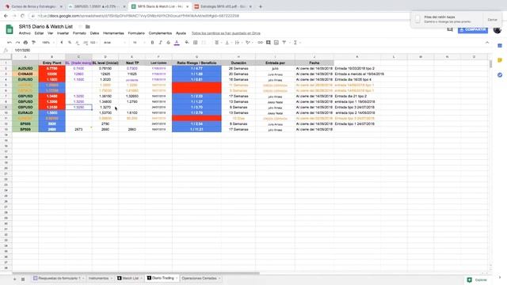
Task: Insert a chart from the toolbar
Action: [276, 43]
